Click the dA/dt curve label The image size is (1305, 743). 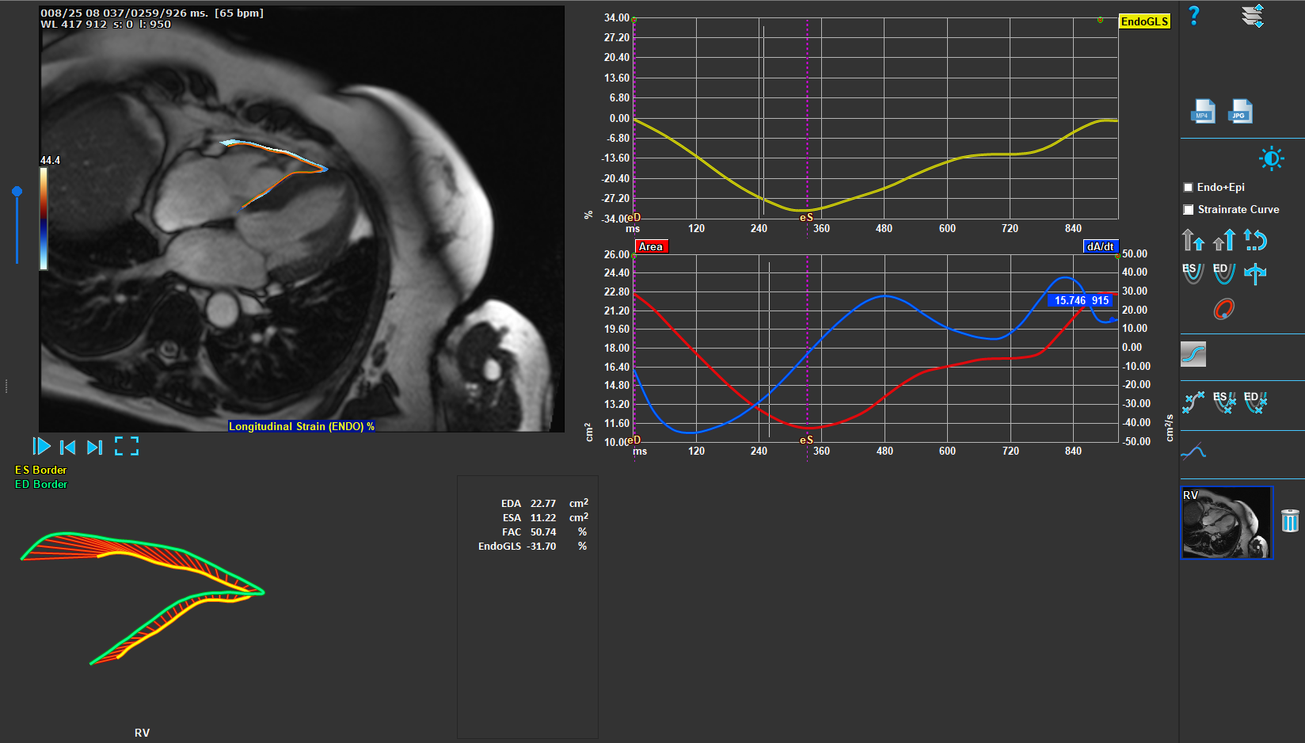click(1100, 246)
